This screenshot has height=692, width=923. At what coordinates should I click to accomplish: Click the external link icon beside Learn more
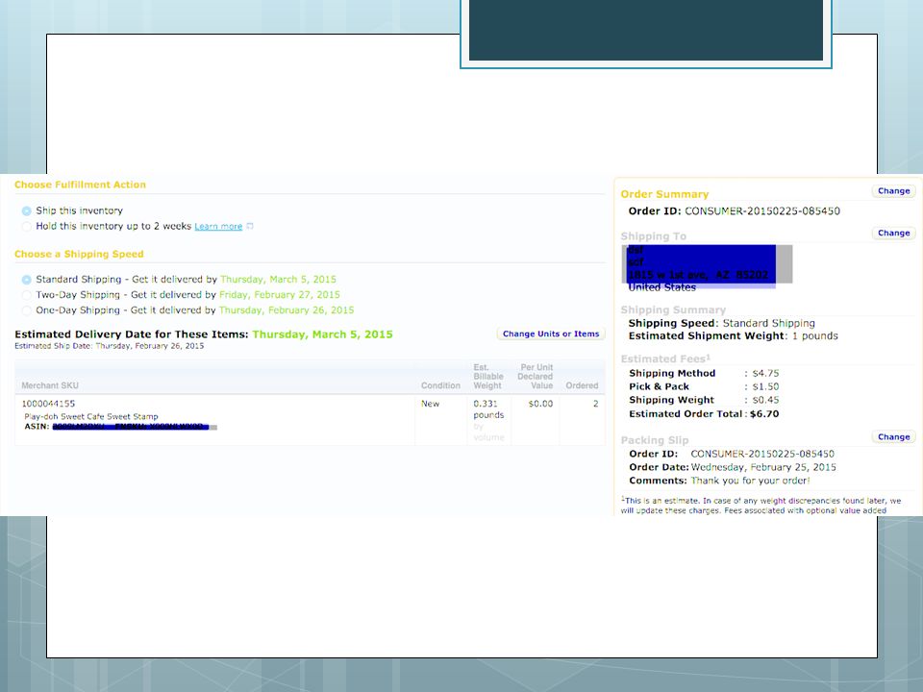pos(250,226)
